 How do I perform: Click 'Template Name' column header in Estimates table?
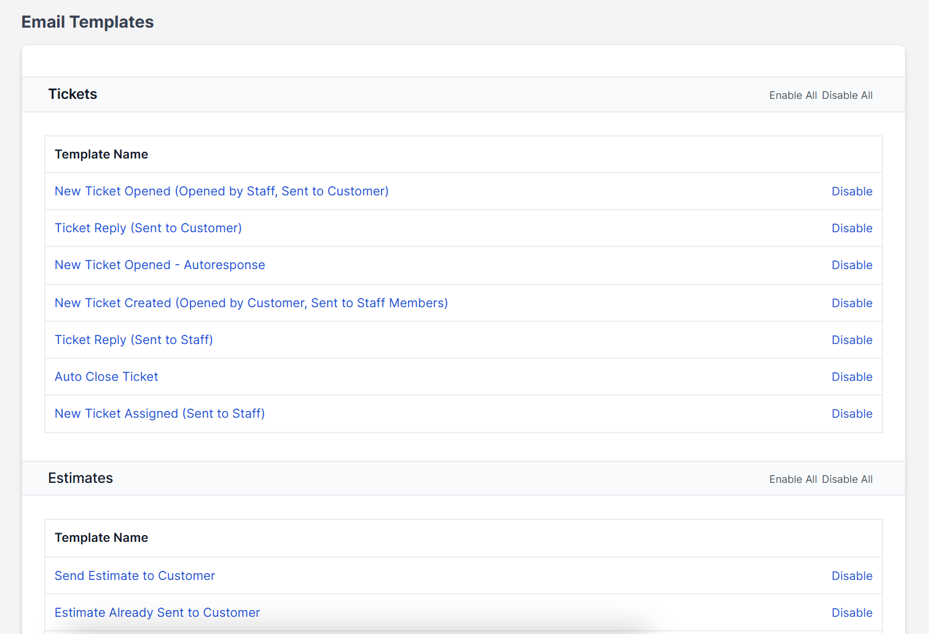[x=101, y=538]
